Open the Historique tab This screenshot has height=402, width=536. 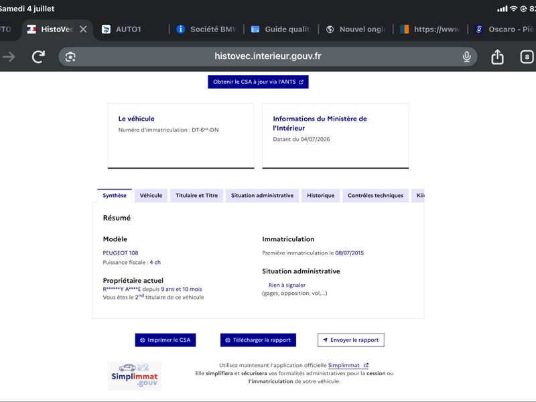pos(321,196)
